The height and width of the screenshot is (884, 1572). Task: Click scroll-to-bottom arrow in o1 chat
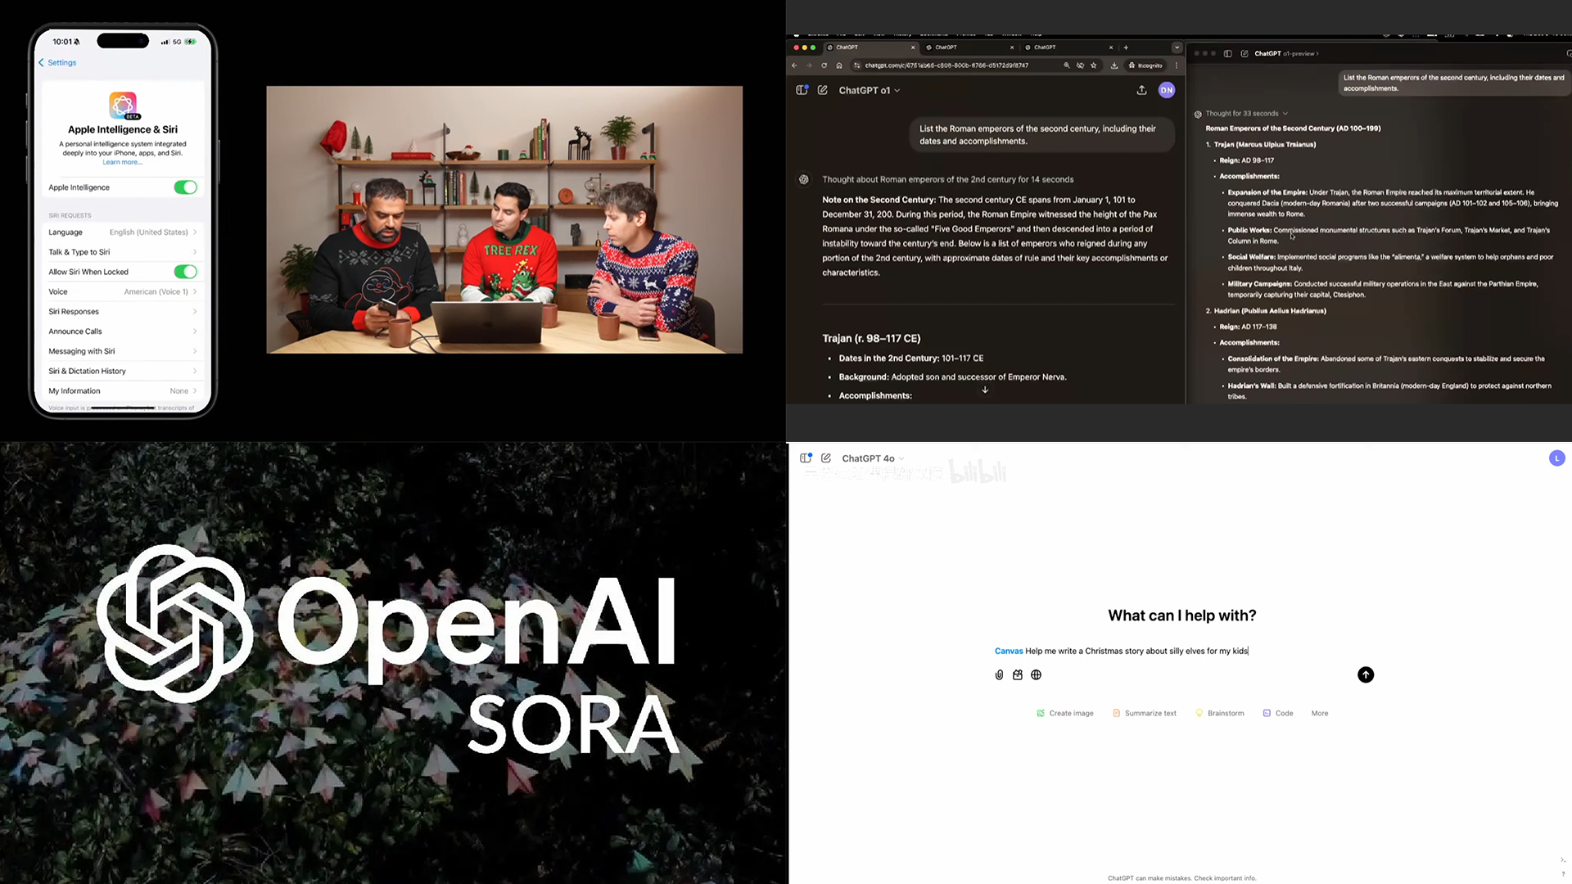point(985,390)
